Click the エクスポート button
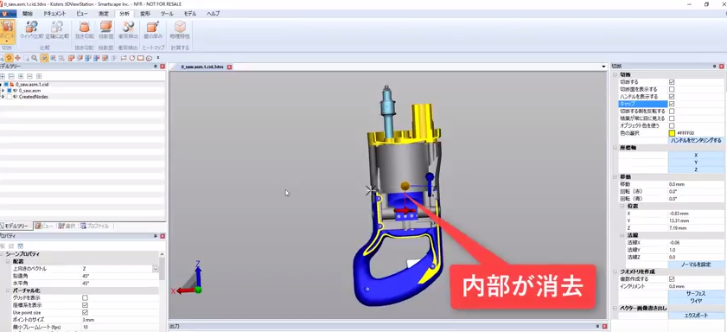Image resolution: width=727 pixels, height=332 pixels. coord(696,316)
